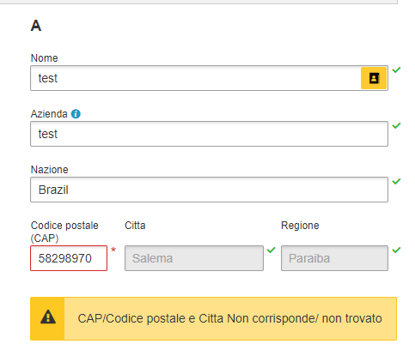415x350 pixels.
Task: Click the Azienda label text
Action: point(49,114)
